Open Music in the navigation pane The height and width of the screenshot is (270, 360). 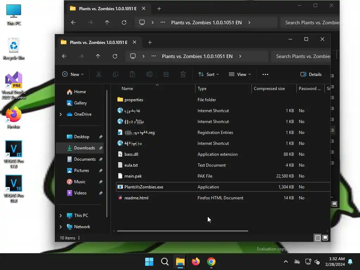(x=79, y=182)
